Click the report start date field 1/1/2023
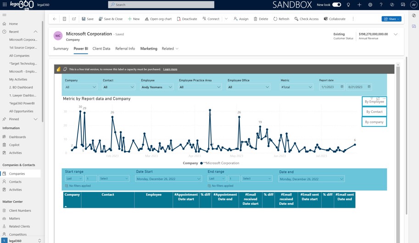This screenshot has height=243, width=419. coord(331,87)
